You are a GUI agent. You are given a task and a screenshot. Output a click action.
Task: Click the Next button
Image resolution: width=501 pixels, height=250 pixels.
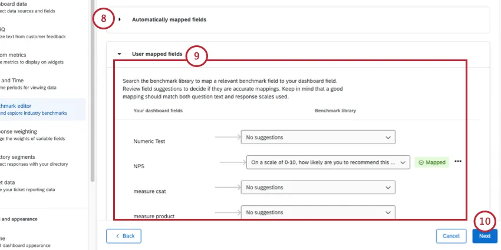[484, 236]
